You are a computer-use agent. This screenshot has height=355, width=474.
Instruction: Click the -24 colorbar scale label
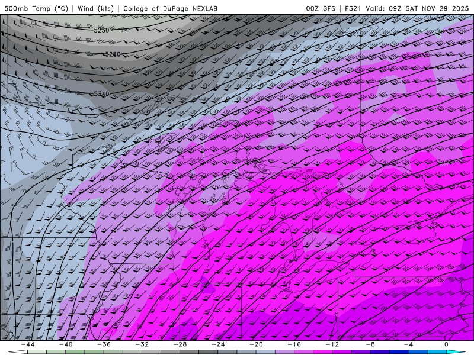coord(218,344)
